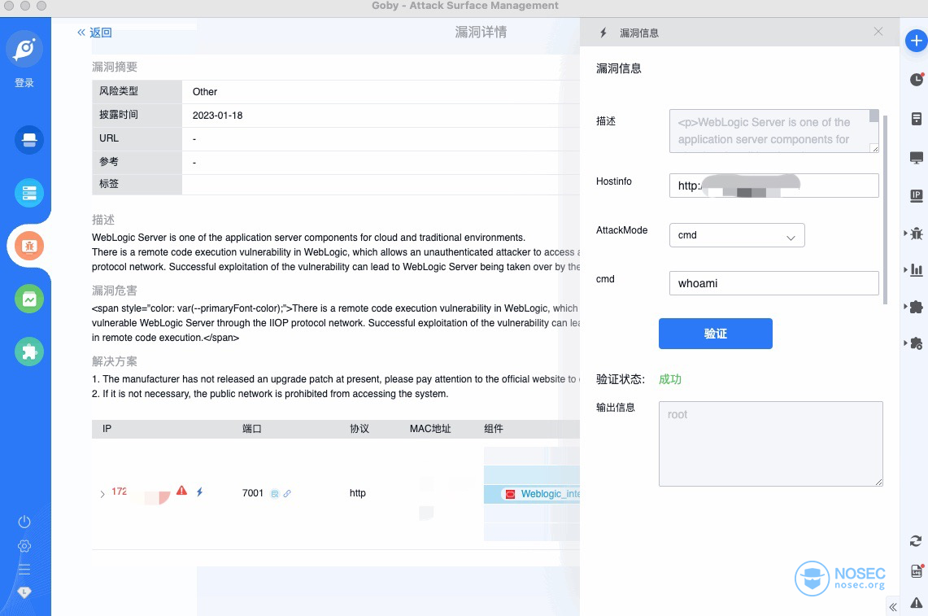Close the 漏洞信息 panel

coord(878,32)
